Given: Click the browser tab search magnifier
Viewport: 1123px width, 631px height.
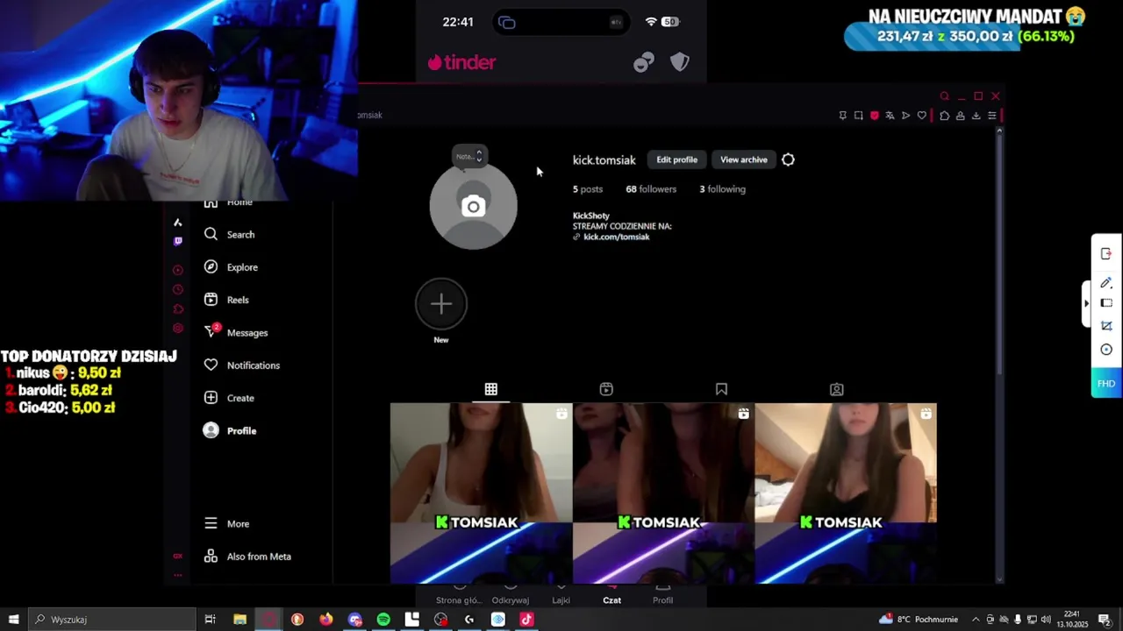Looking at the screenshot, I should 945,96.
